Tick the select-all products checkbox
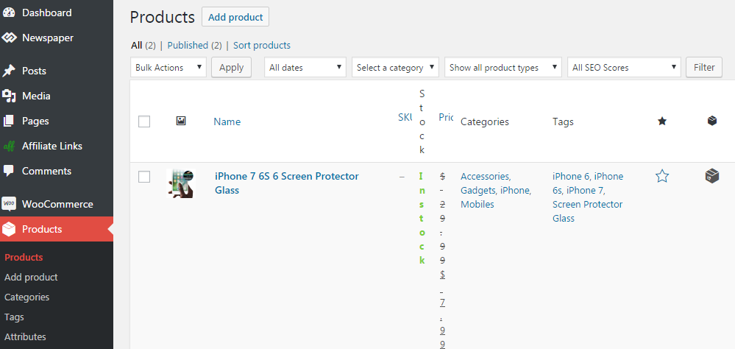 tap(144, 121)
